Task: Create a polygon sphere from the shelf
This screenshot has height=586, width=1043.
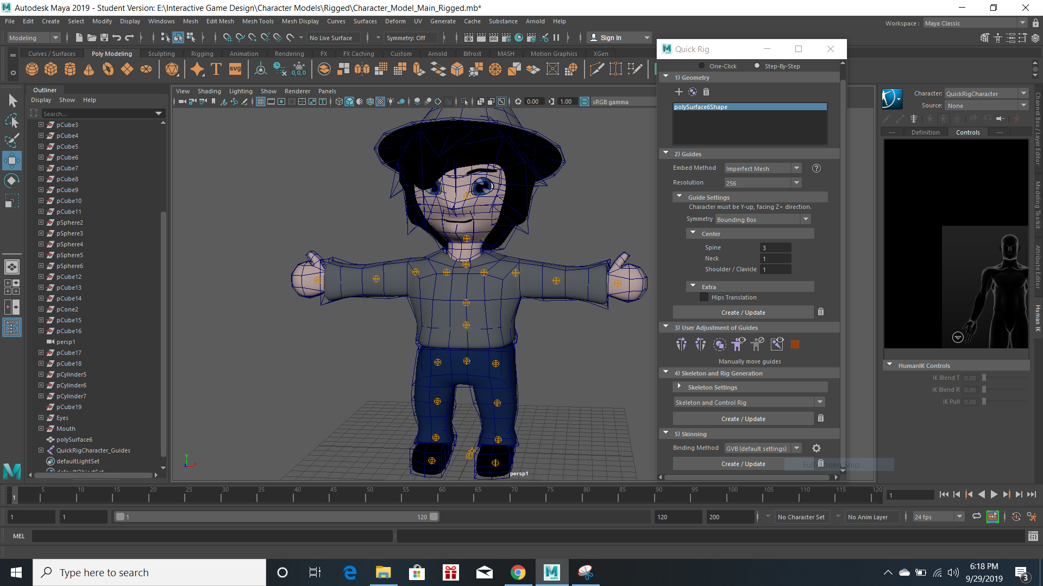Action: [32, 69]
